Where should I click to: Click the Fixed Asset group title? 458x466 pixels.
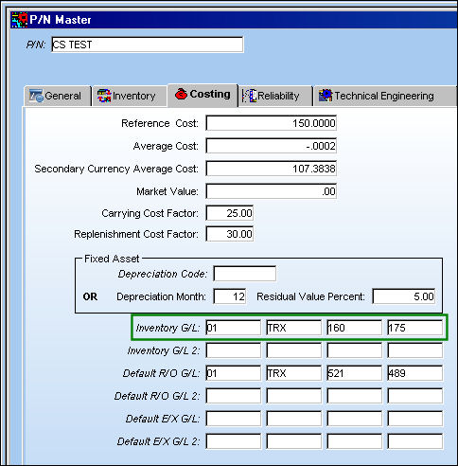click(112, 259)
